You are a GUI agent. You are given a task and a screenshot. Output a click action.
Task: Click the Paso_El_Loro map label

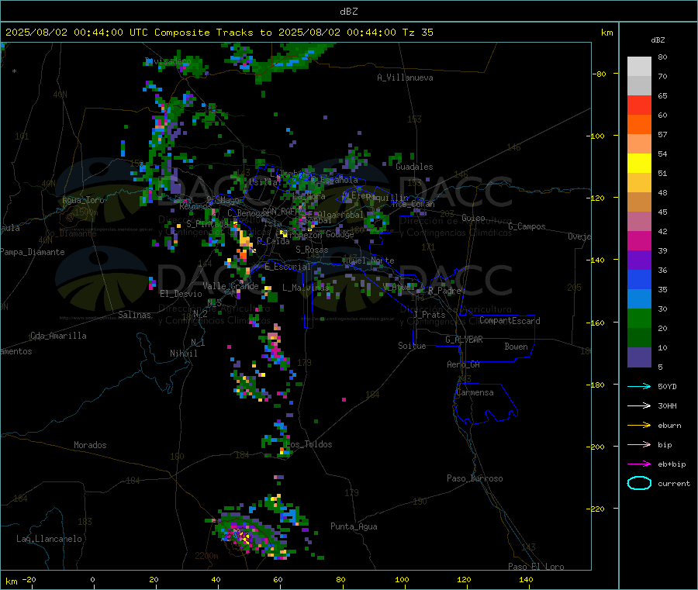537,567
